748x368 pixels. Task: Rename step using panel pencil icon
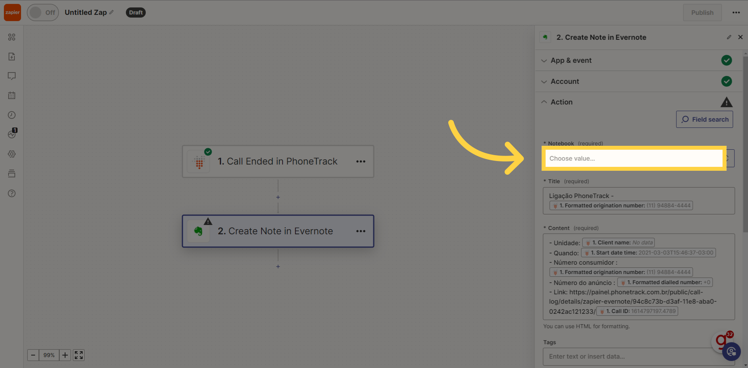click(729, 37)
